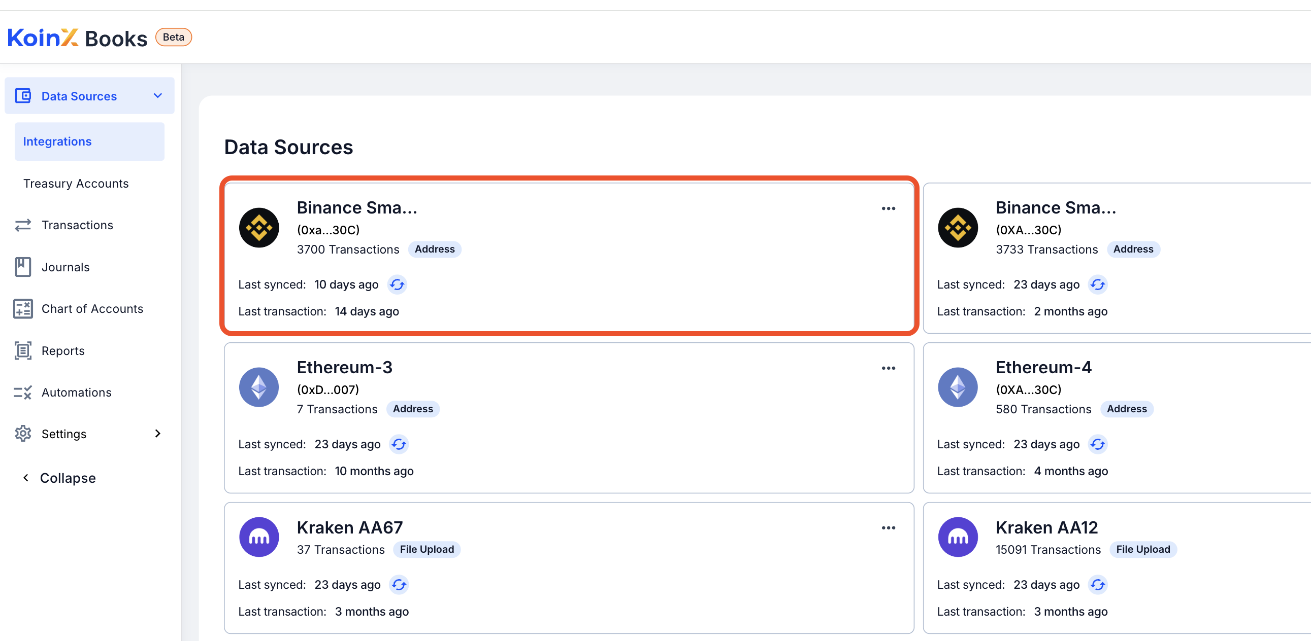
Task: Click '10 months ago' last transaction text
Action: coord(374,471)
